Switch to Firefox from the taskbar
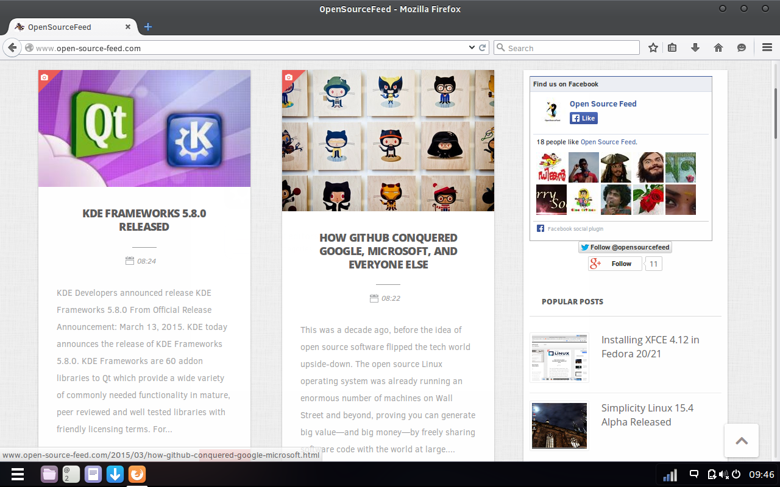 click(137, 474)
